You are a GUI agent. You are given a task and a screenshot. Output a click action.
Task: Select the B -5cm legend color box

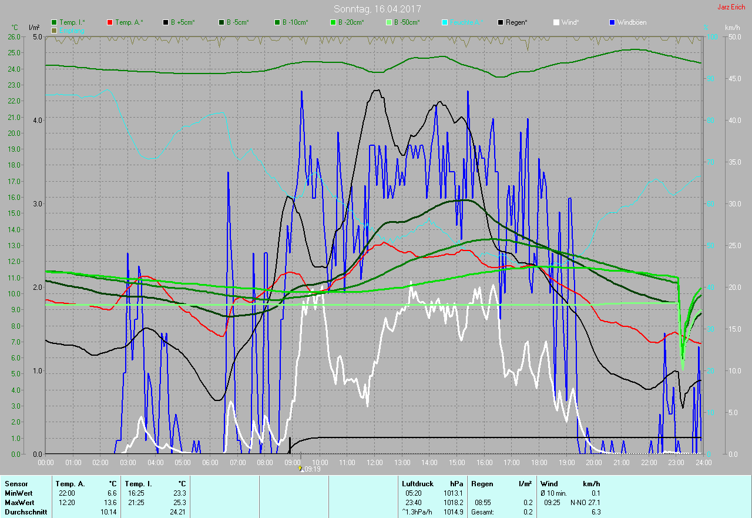click(221, 22)
